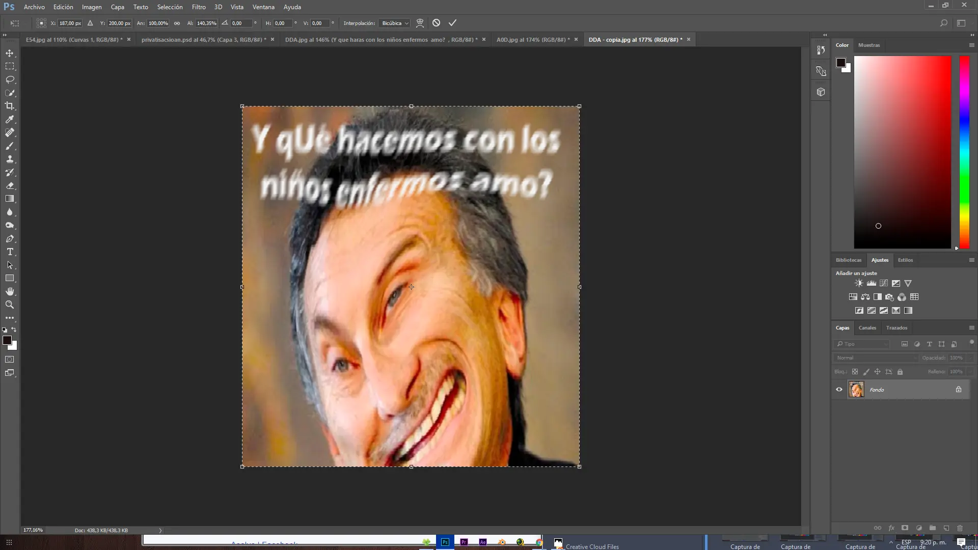The image size is (978, 550).
Task: Add a Photo Filter adjustment
Action: pos(890,297)
